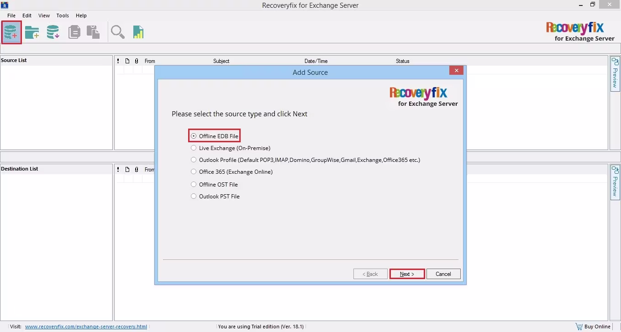Click Cancel in the Add Source dialog
The height and width of the screenshot is (332, 621).
(x=443, y=274)
